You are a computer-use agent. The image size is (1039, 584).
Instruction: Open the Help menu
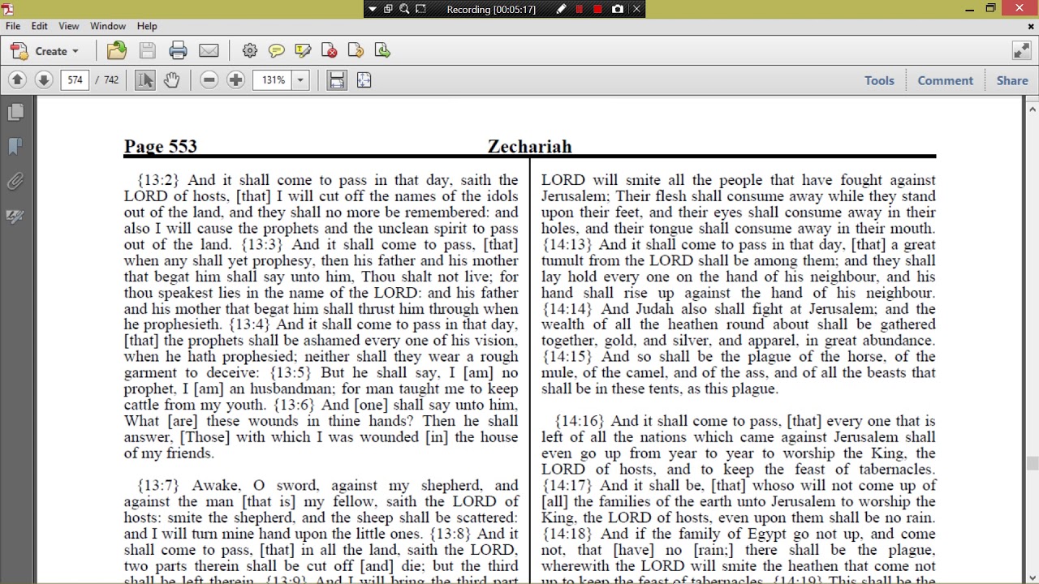coord(147,26)
